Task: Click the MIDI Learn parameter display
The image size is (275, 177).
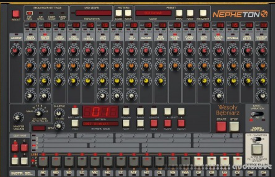Action: coord(94,13)
